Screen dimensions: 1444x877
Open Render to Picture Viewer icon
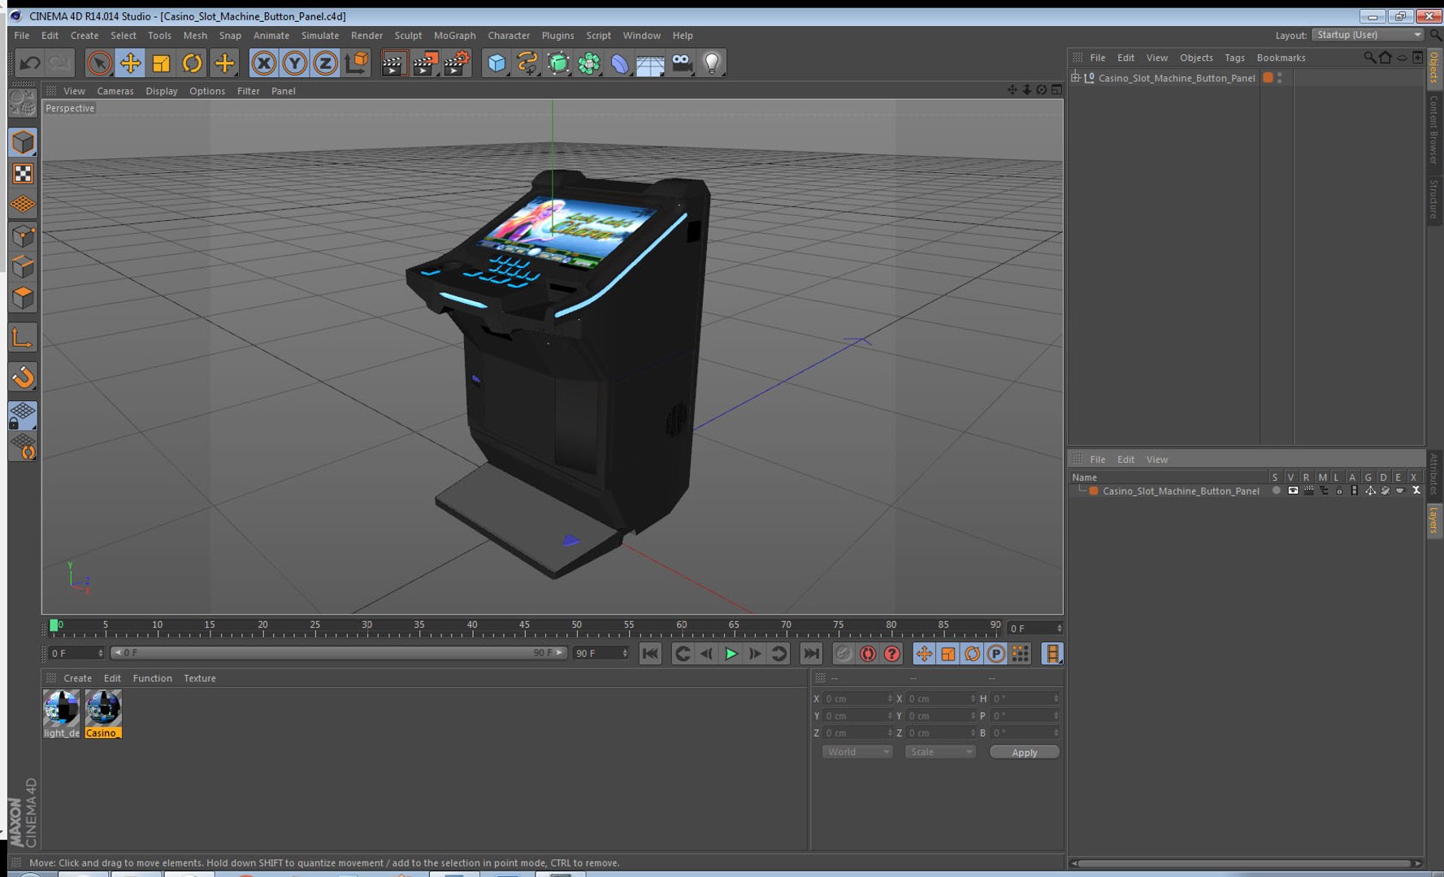click(426, 63)
